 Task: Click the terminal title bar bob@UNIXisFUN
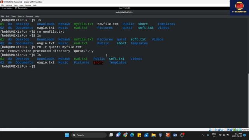click(124, 12)
